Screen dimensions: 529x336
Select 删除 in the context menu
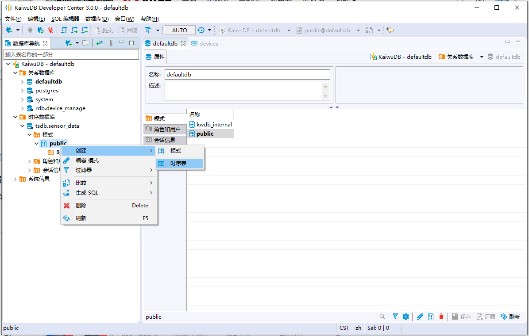pos(109,206)
